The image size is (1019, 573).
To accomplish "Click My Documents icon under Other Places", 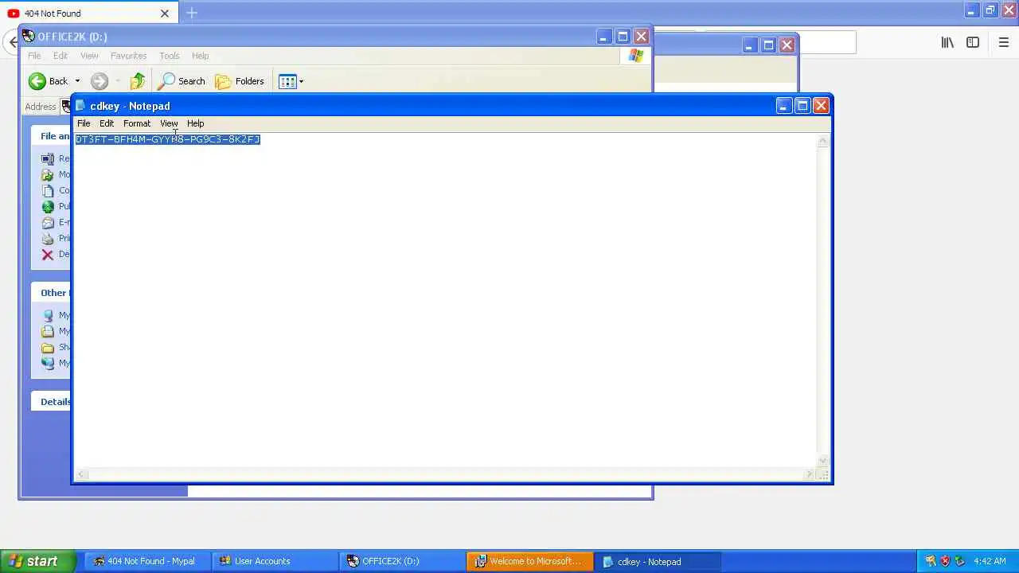I will tap(48, 331).
